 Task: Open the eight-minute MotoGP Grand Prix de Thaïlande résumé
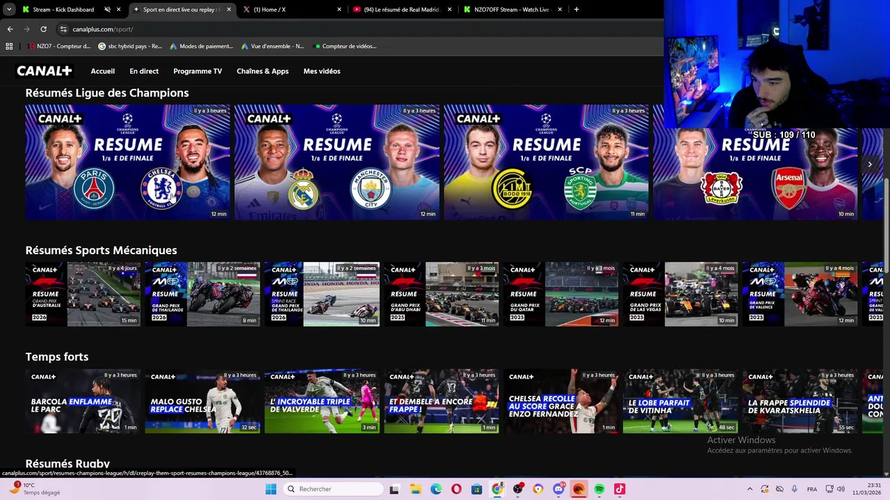tap(202, 294)
